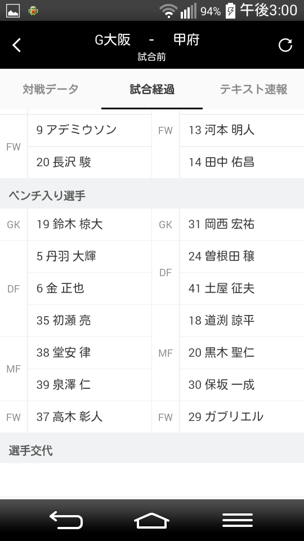Viewport: 304px width, 541px height.
Task: Select player 37 高木 彰人
Action: (x=90, y=417)
